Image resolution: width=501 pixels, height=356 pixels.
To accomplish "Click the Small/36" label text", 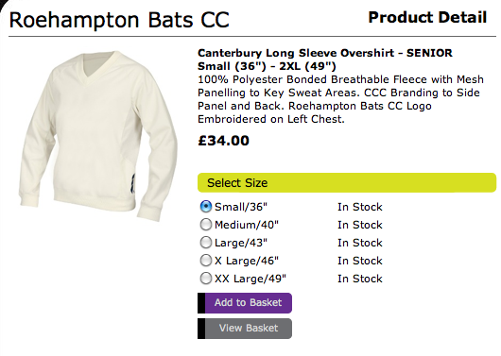I will click(241, 207).
